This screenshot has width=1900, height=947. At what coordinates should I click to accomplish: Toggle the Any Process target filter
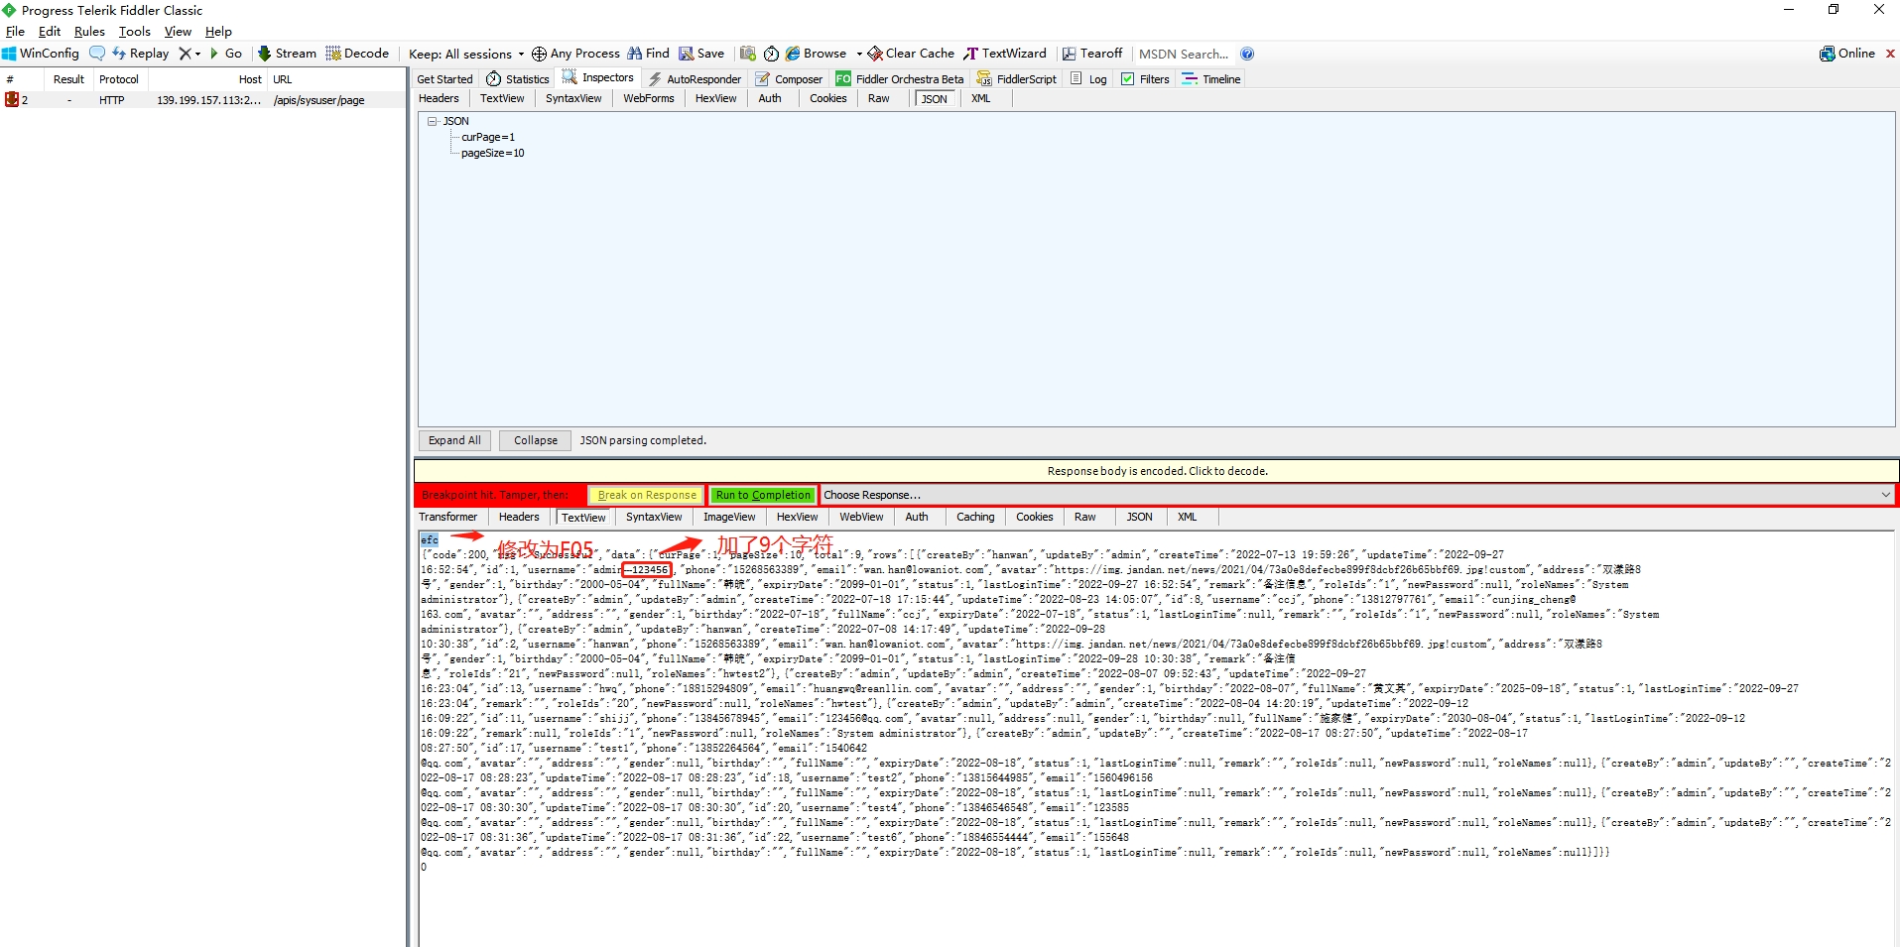(x=575, y=54)
